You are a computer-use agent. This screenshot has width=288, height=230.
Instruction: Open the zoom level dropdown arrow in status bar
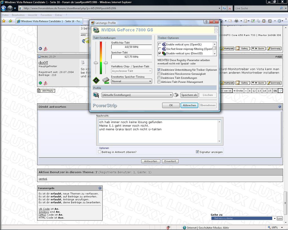click(282, 227)
